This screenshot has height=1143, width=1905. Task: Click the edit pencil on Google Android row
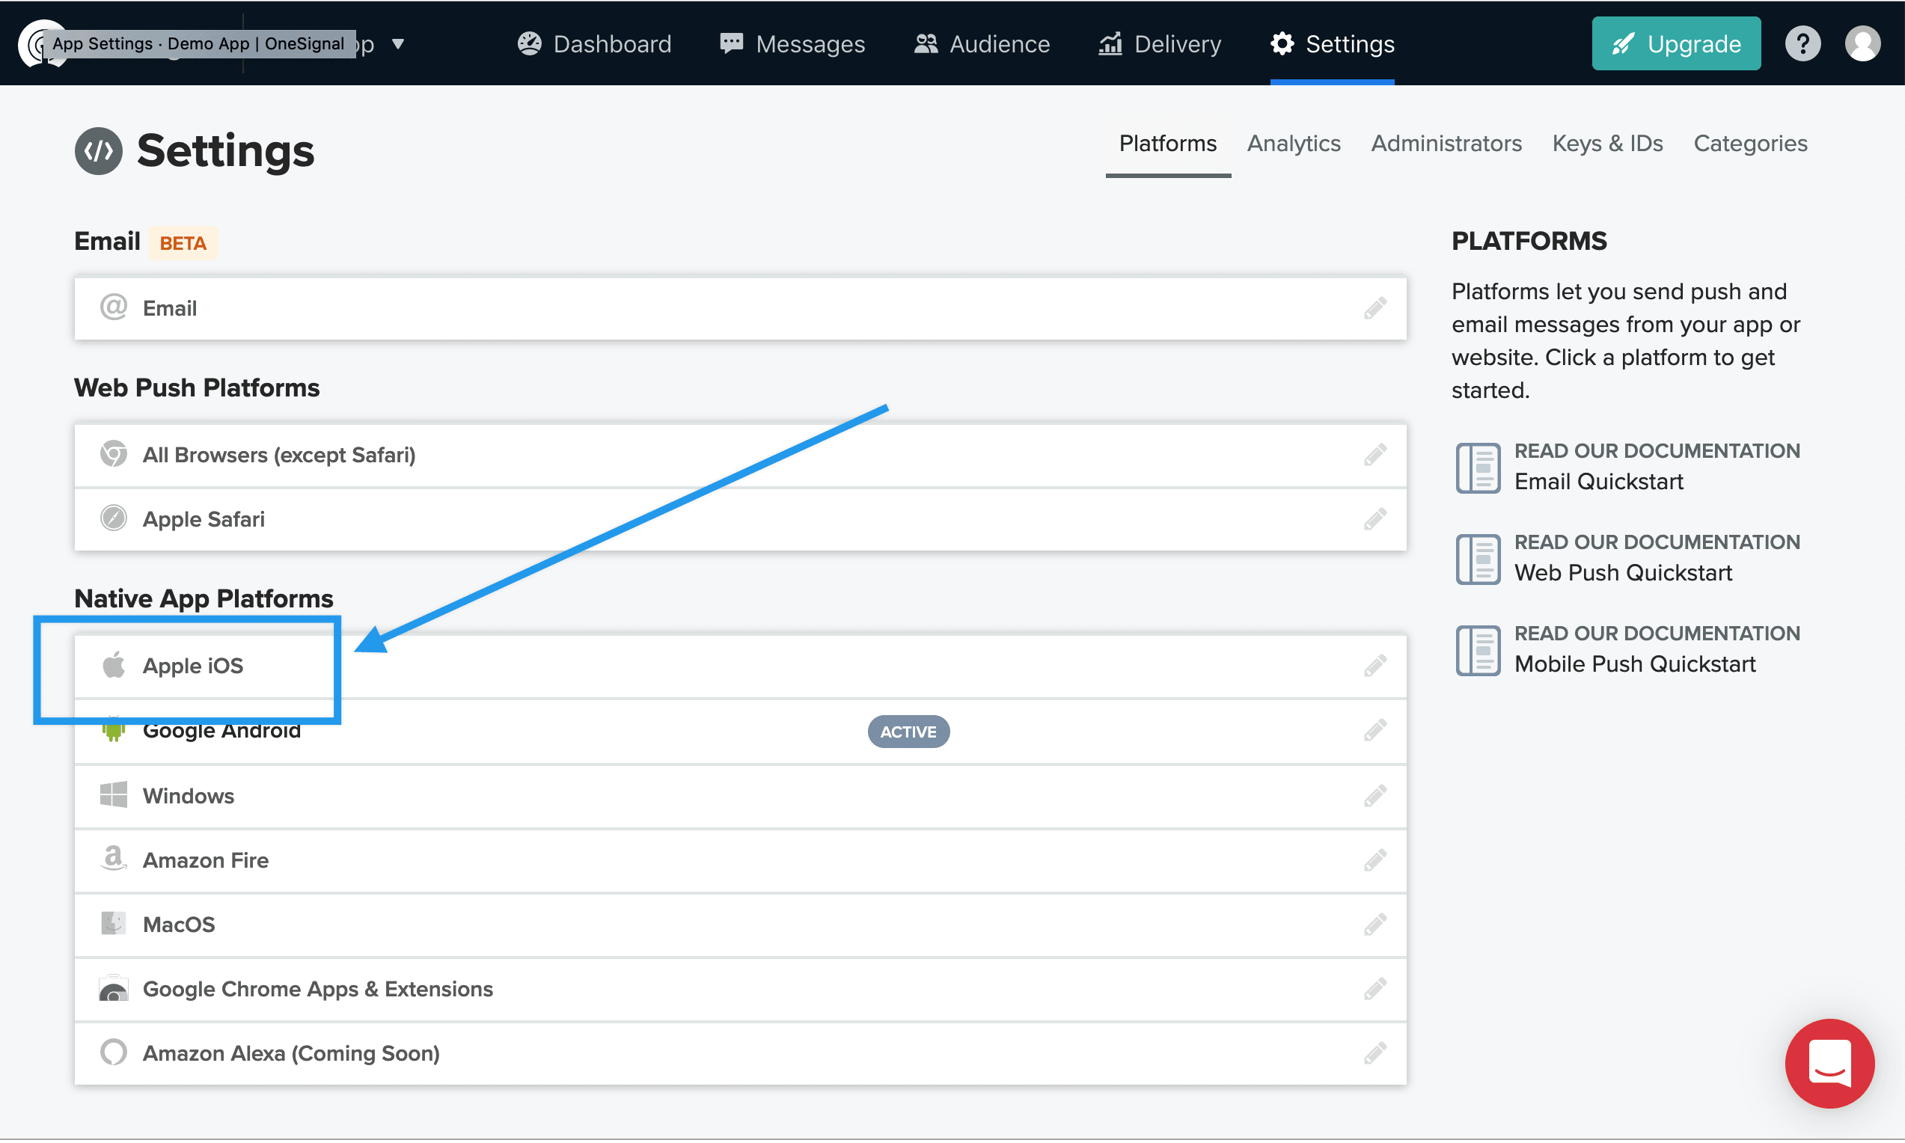coord(1375,730)
